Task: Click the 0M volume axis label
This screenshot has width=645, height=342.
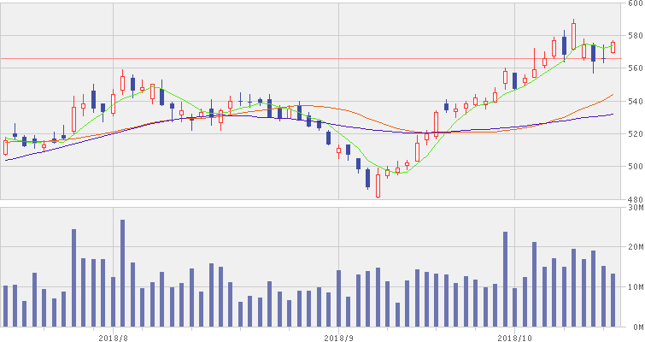Action: (x=634, y=327)
